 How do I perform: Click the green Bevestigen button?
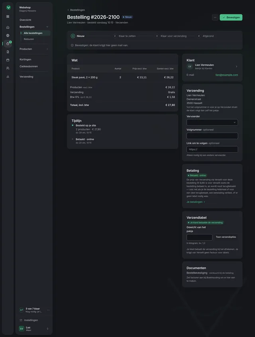231,18
